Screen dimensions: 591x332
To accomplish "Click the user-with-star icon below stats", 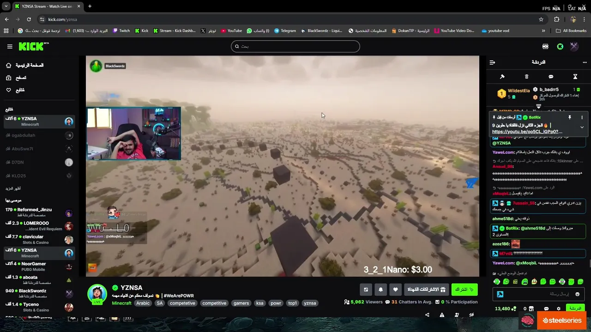I will (457, 315).
